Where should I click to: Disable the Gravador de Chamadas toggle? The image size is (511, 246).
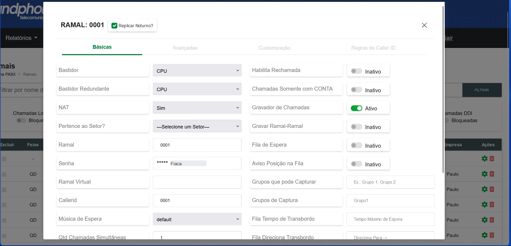click(x=356, y=108)
